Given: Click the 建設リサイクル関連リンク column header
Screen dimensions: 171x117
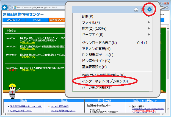Looking at the screenshot, I should click(x=145, y=101).
